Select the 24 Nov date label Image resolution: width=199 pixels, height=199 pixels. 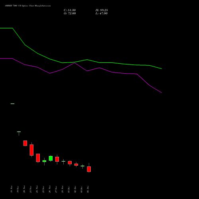(37, 189)
